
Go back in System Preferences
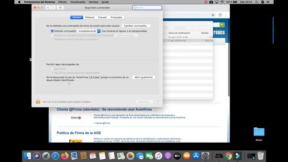click(x=48, y=8)
